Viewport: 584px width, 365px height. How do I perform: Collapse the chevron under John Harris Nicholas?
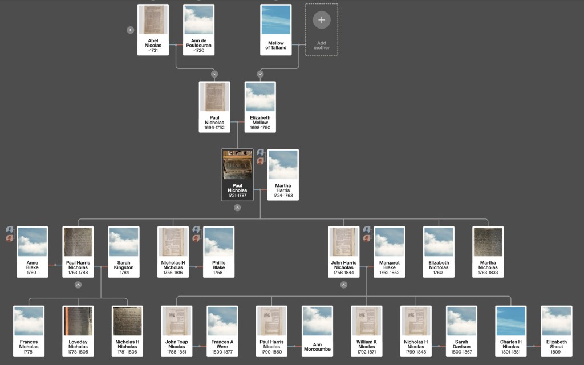[343, 285]
